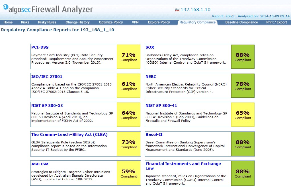
Task: Click the Japanese standard description text
Action: pyautogui.click(x=186, y=180)
